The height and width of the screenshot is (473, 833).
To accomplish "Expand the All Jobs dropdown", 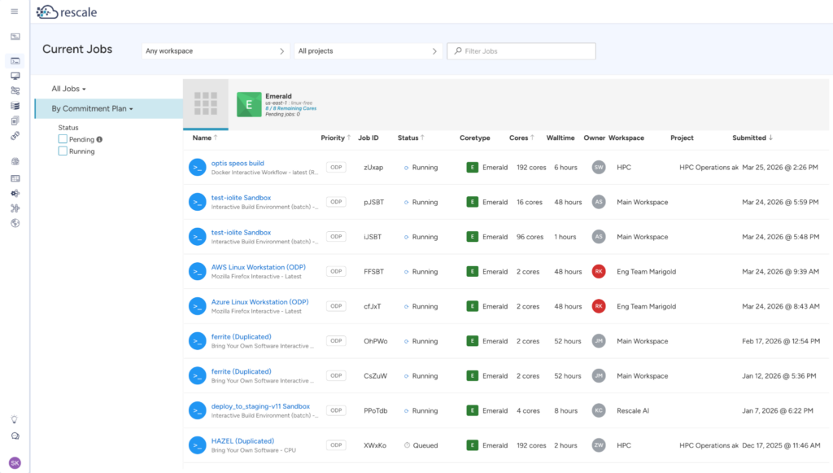I will [x=68, y=89].
